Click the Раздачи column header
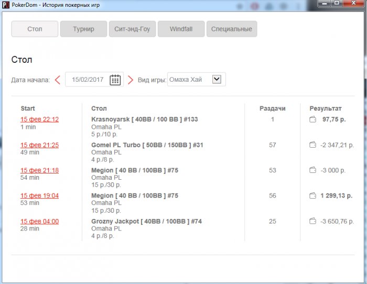This screenshot has height=284, width=367. (x=273, y=108)
